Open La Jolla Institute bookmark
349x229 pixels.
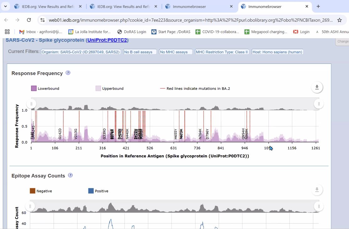click(89, 32)
